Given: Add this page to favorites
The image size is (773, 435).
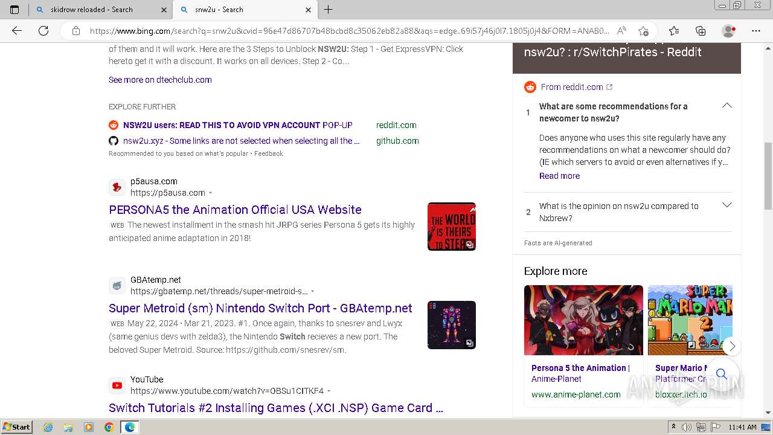Looking at the screenshot, I should point(644,31).
